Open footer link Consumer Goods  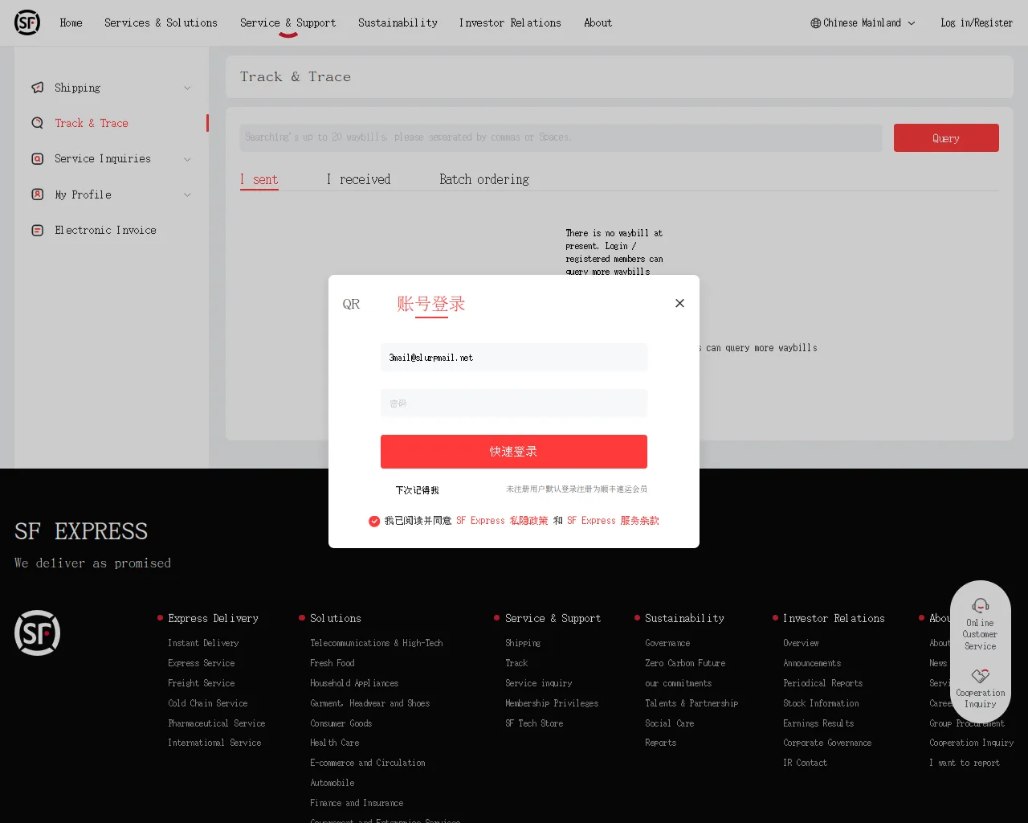(x=341, y=723)
